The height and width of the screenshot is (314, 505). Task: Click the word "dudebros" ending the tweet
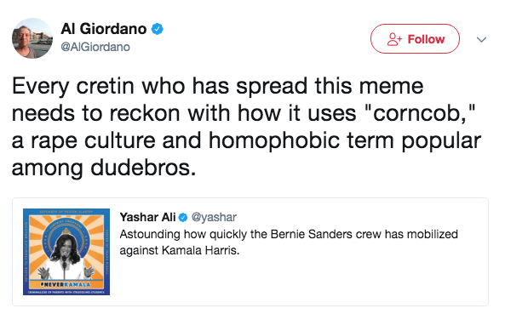click(x=140, y=168)
